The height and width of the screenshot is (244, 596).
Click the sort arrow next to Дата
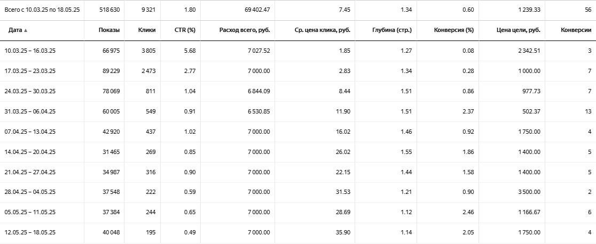[26, 30]
